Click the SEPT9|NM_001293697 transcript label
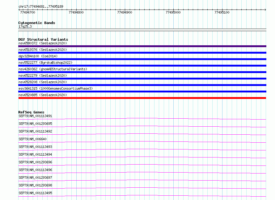Image resolution: width=275 pixels, height=200 pixels. pos(35,178)
